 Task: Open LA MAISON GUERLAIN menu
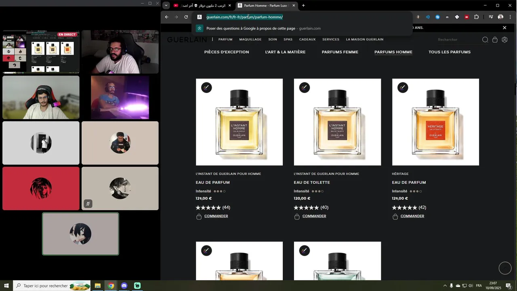click(365, 40)
